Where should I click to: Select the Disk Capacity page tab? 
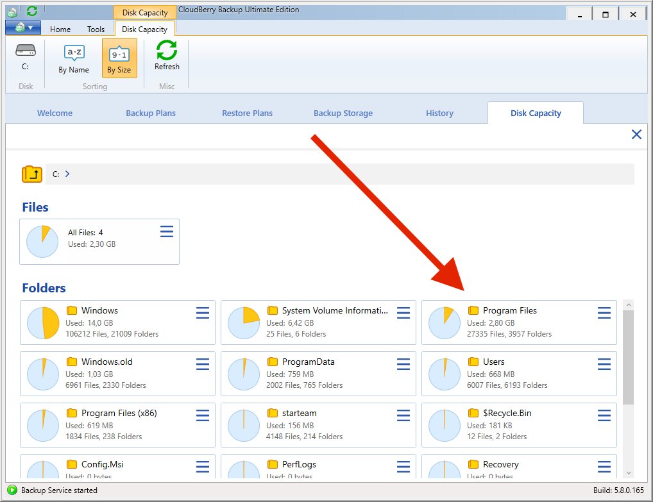tap(536, 113)
